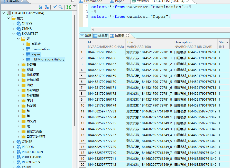Click the RESOURCES schema icon
This screenshot has height=168, width=230.
[19, 162]
